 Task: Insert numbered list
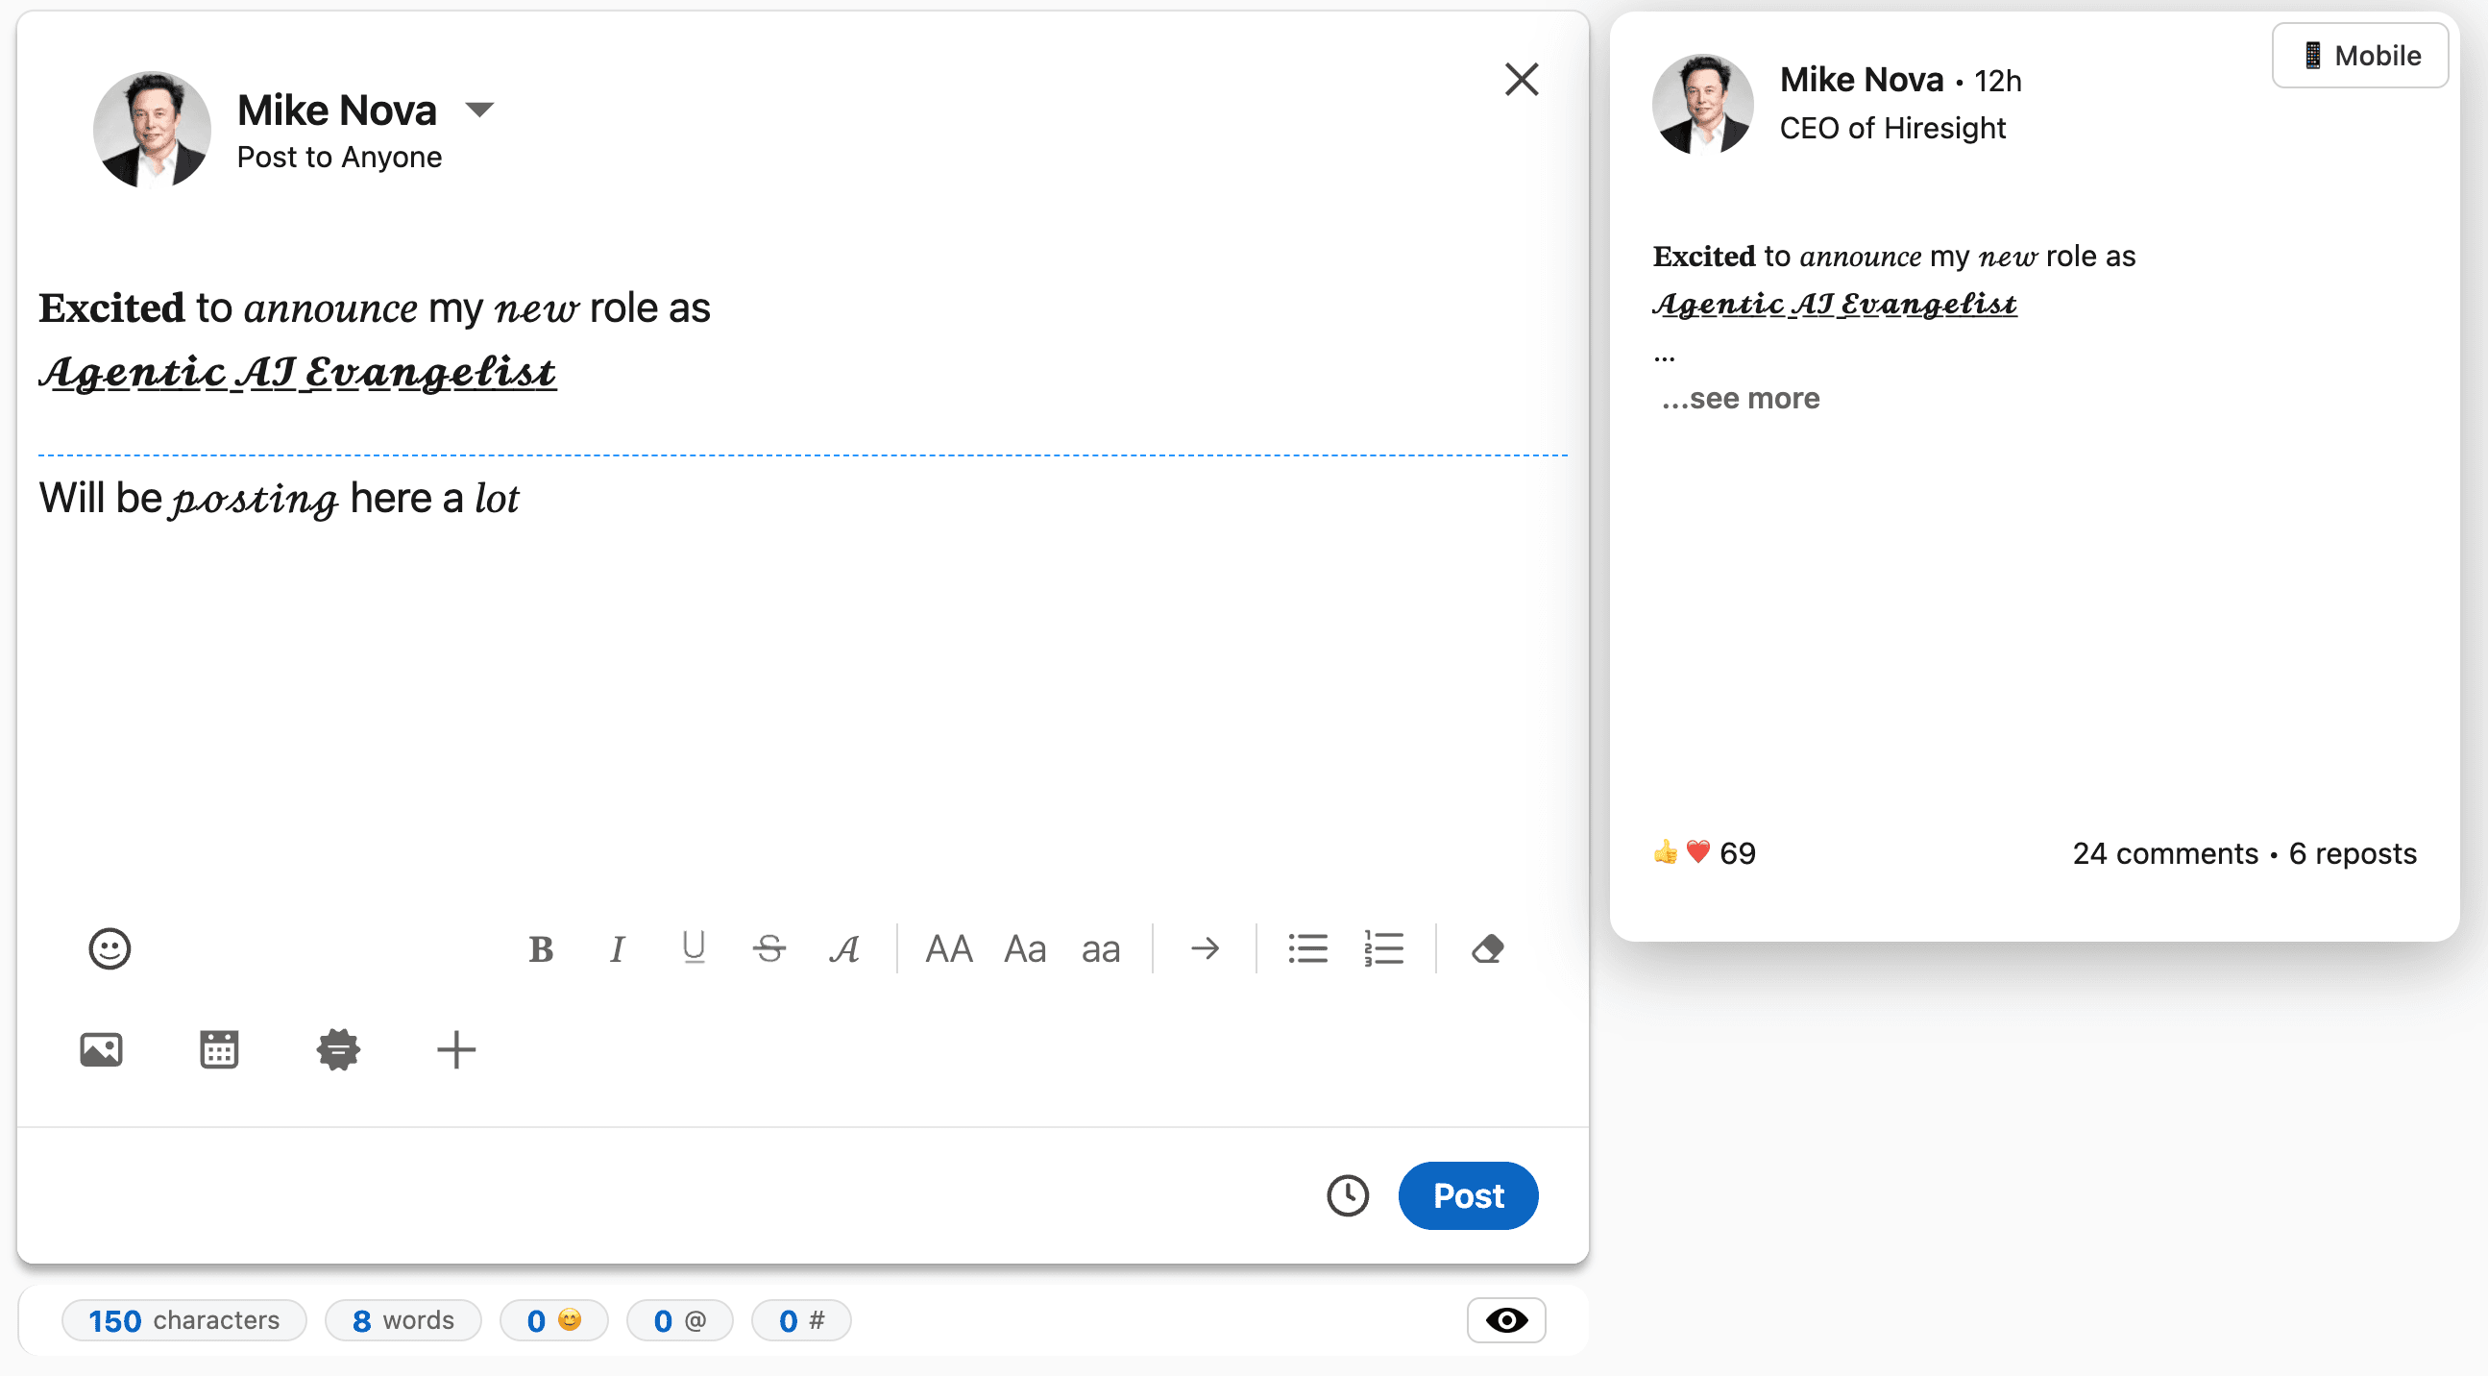click(x=1383, y=949)
